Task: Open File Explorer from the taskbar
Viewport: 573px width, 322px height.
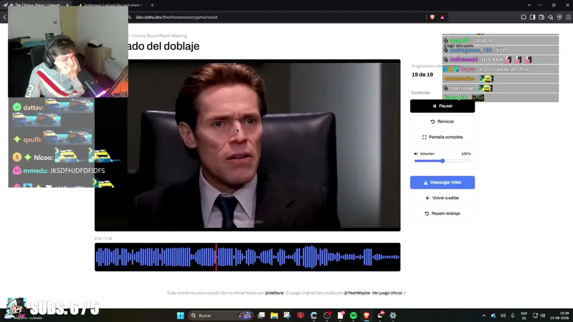Action: 274,316
